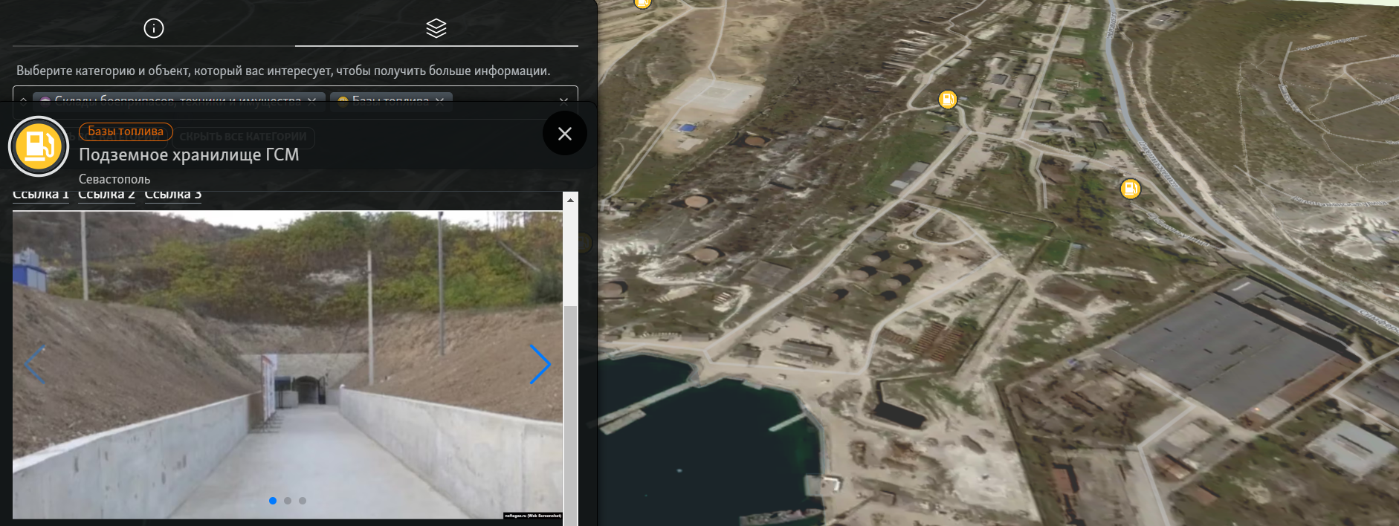Click the scrollbar up arrow in card

(570, 200)
